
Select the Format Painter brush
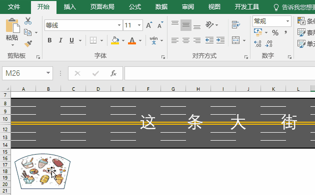28,44
